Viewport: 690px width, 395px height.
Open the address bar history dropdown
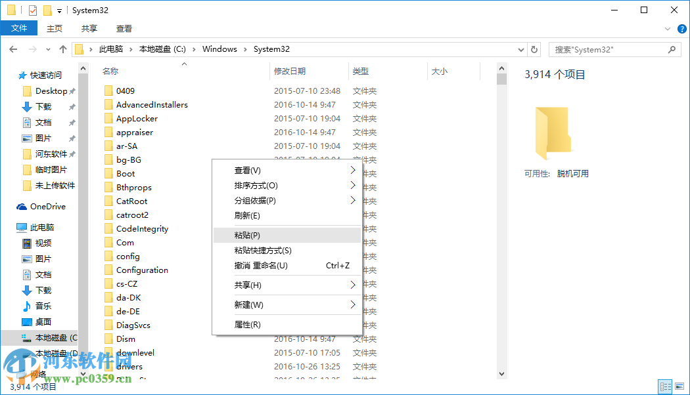520,49
